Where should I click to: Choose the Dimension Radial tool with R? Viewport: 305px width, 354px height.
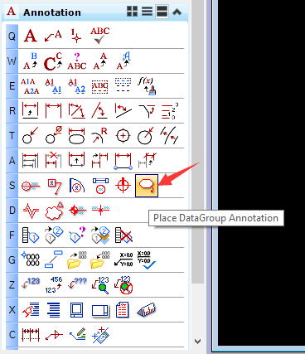click(99, 136)
